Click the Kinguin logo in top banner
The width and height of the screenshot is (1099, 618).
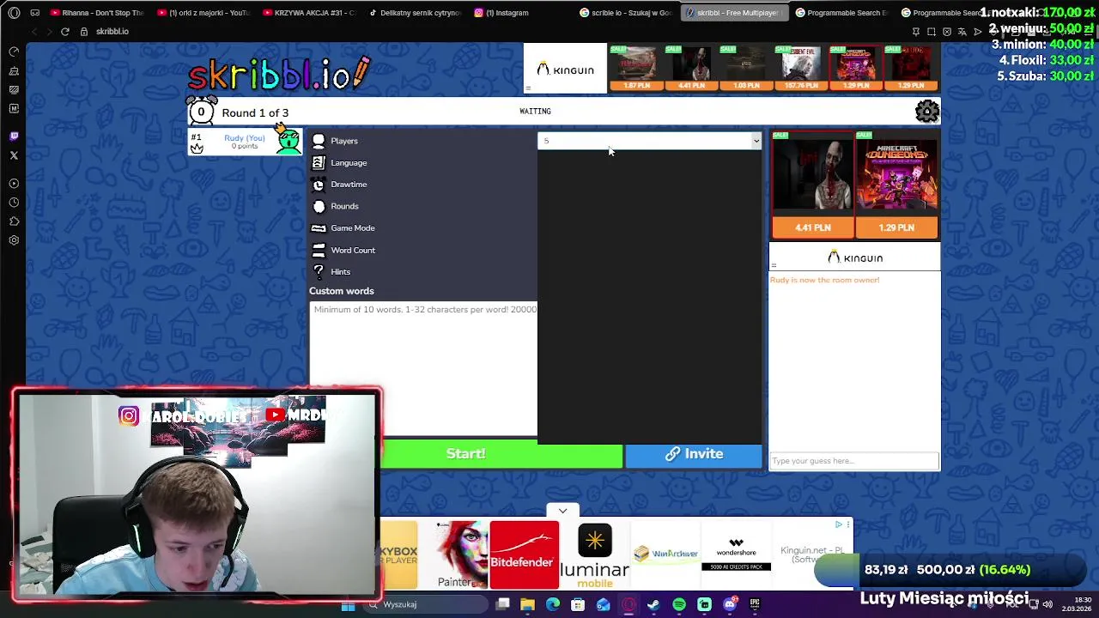(565, 70)
